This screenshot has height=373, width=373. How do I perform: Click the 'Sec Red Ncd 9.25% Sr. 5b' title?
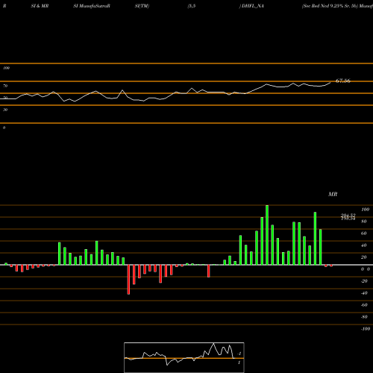pyautogui.click(x=330, y=6)
